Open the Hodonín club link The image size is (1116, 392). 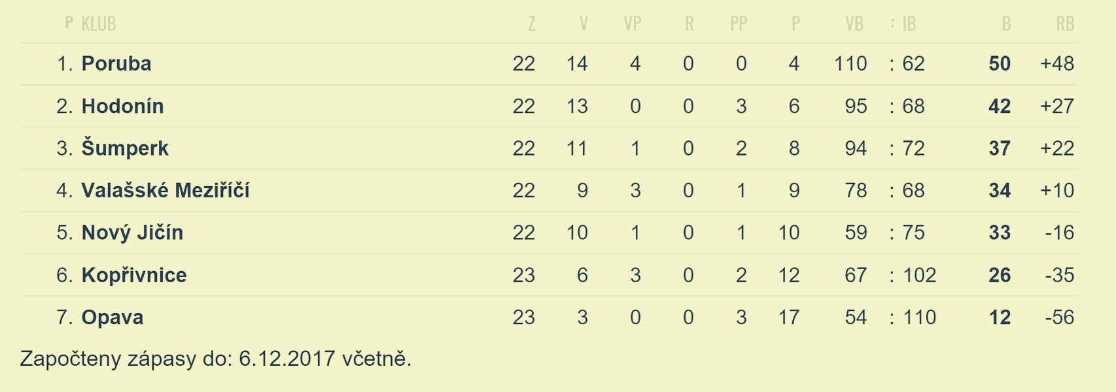click(122, 106)
